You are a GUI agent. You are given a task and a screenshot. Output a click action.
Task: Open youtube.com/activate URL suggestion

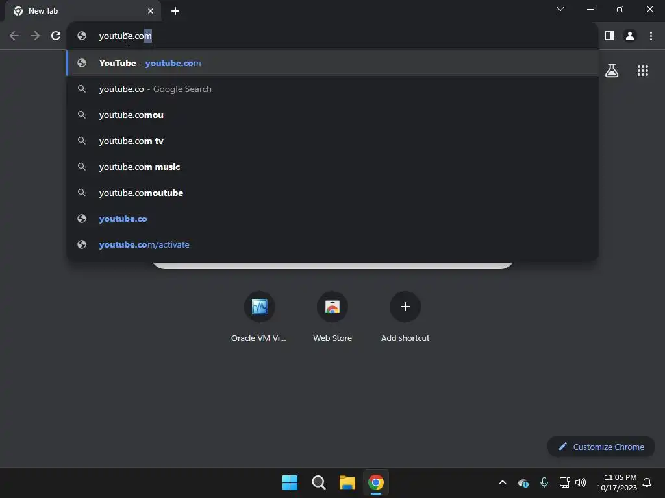tap(332, 244)
